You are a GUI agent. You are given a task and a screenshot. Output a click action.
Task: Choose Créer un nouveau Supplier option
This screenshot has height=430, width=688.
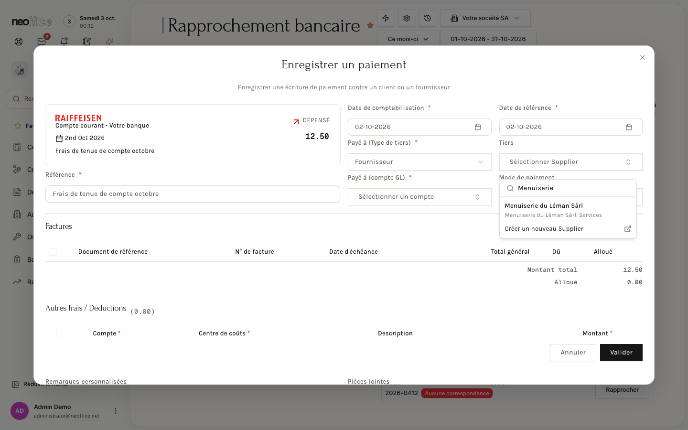click(568, 229)
